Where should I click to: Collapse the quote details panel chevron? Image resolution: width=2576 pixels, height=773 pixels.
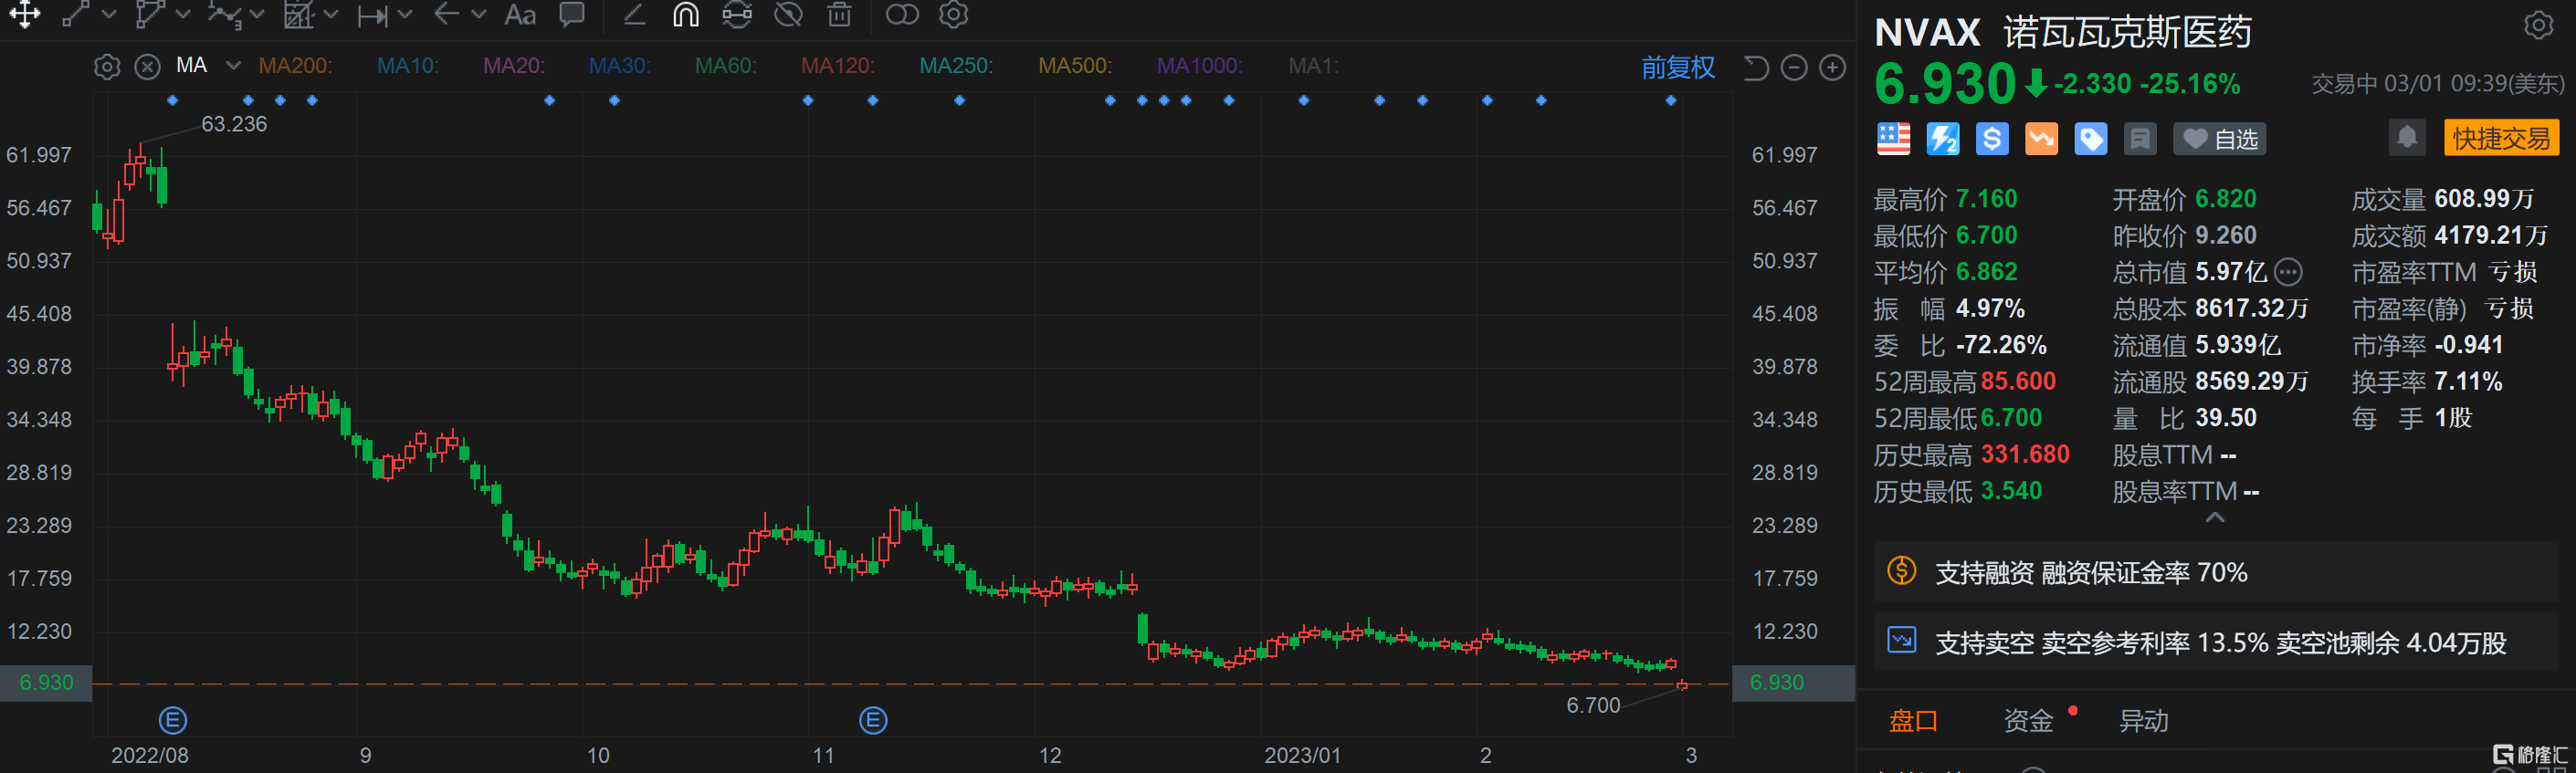pyautogui.click(x=2215, y=517)
